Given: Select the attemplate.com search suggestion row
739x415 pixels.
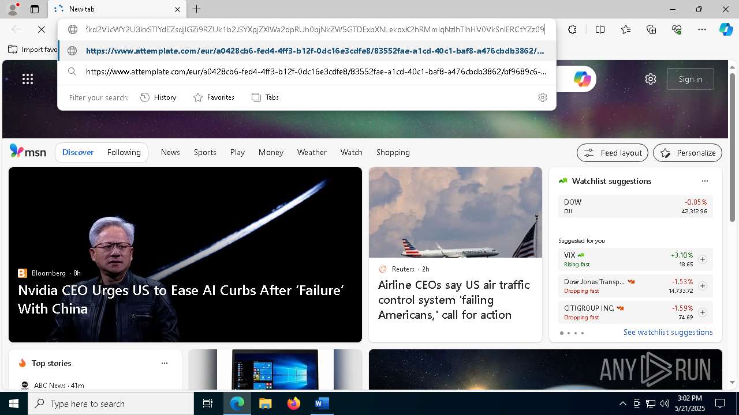Looking at the screenshot, I should point(307,71).
